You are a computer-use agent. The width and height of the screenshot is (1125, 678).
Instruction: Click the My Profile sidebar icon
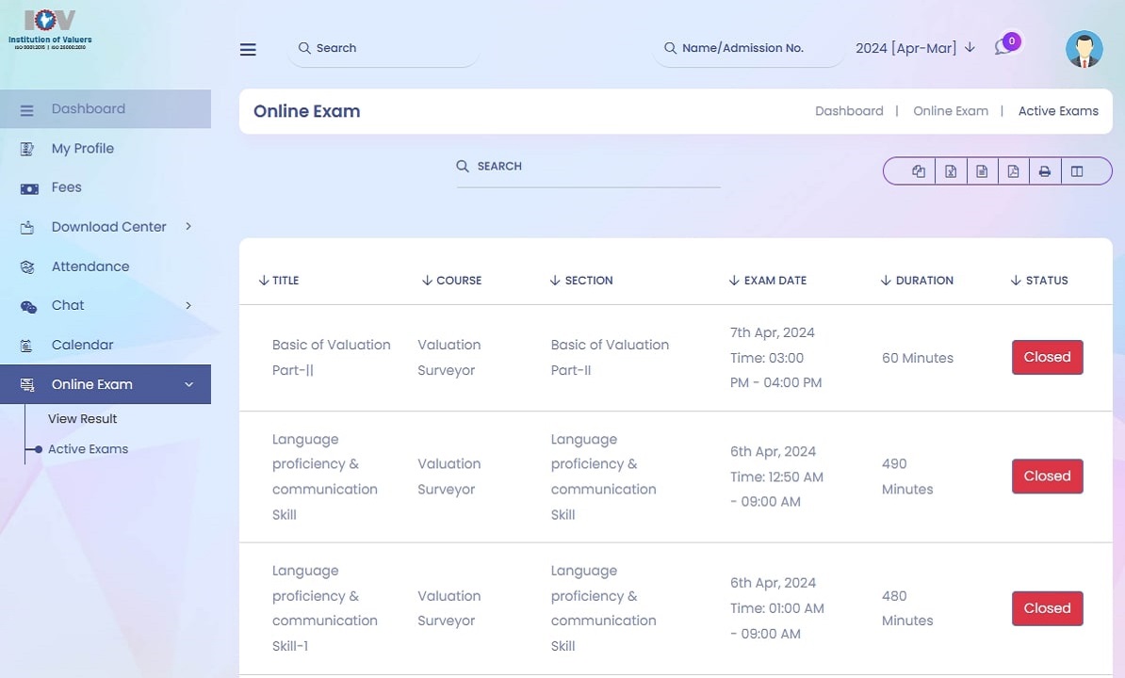click(27, 149)
